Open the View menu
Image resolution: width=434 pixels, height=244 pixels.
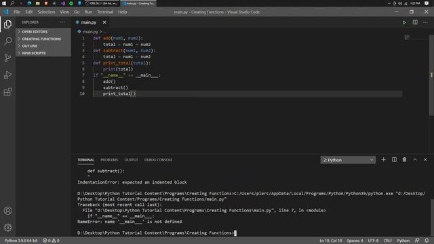tap(64, 12)
